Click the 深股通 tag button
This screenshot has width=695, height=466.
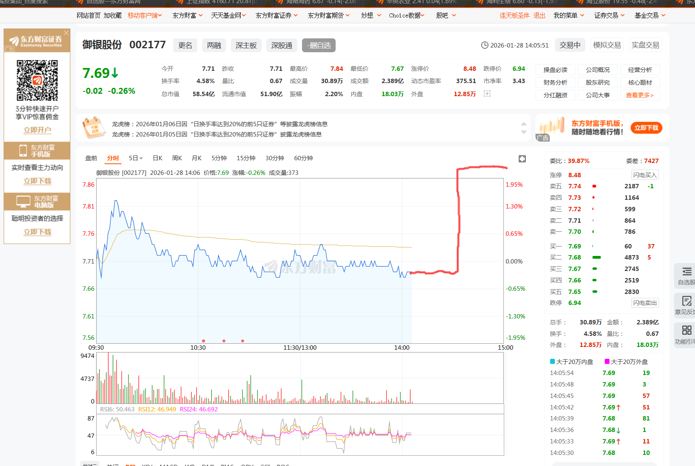pos(282,45)
